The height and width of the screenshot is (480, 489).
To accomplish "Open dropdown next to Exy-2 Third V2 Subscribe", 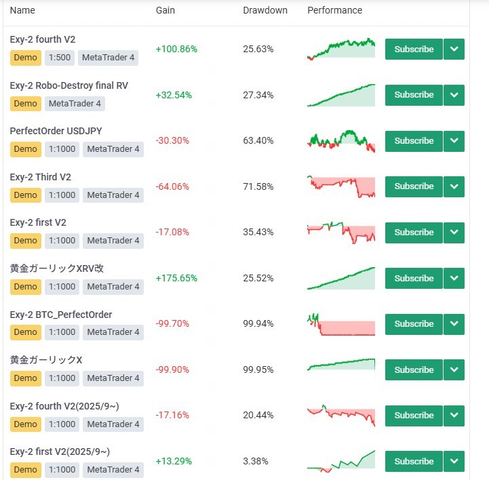I will coord(454,186).
